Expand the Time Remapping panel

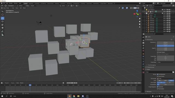tap(151, 65)
